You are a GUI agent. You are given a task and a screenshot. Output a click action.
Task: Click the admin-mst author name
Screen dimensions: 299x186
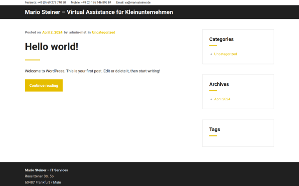pos(78,32)
